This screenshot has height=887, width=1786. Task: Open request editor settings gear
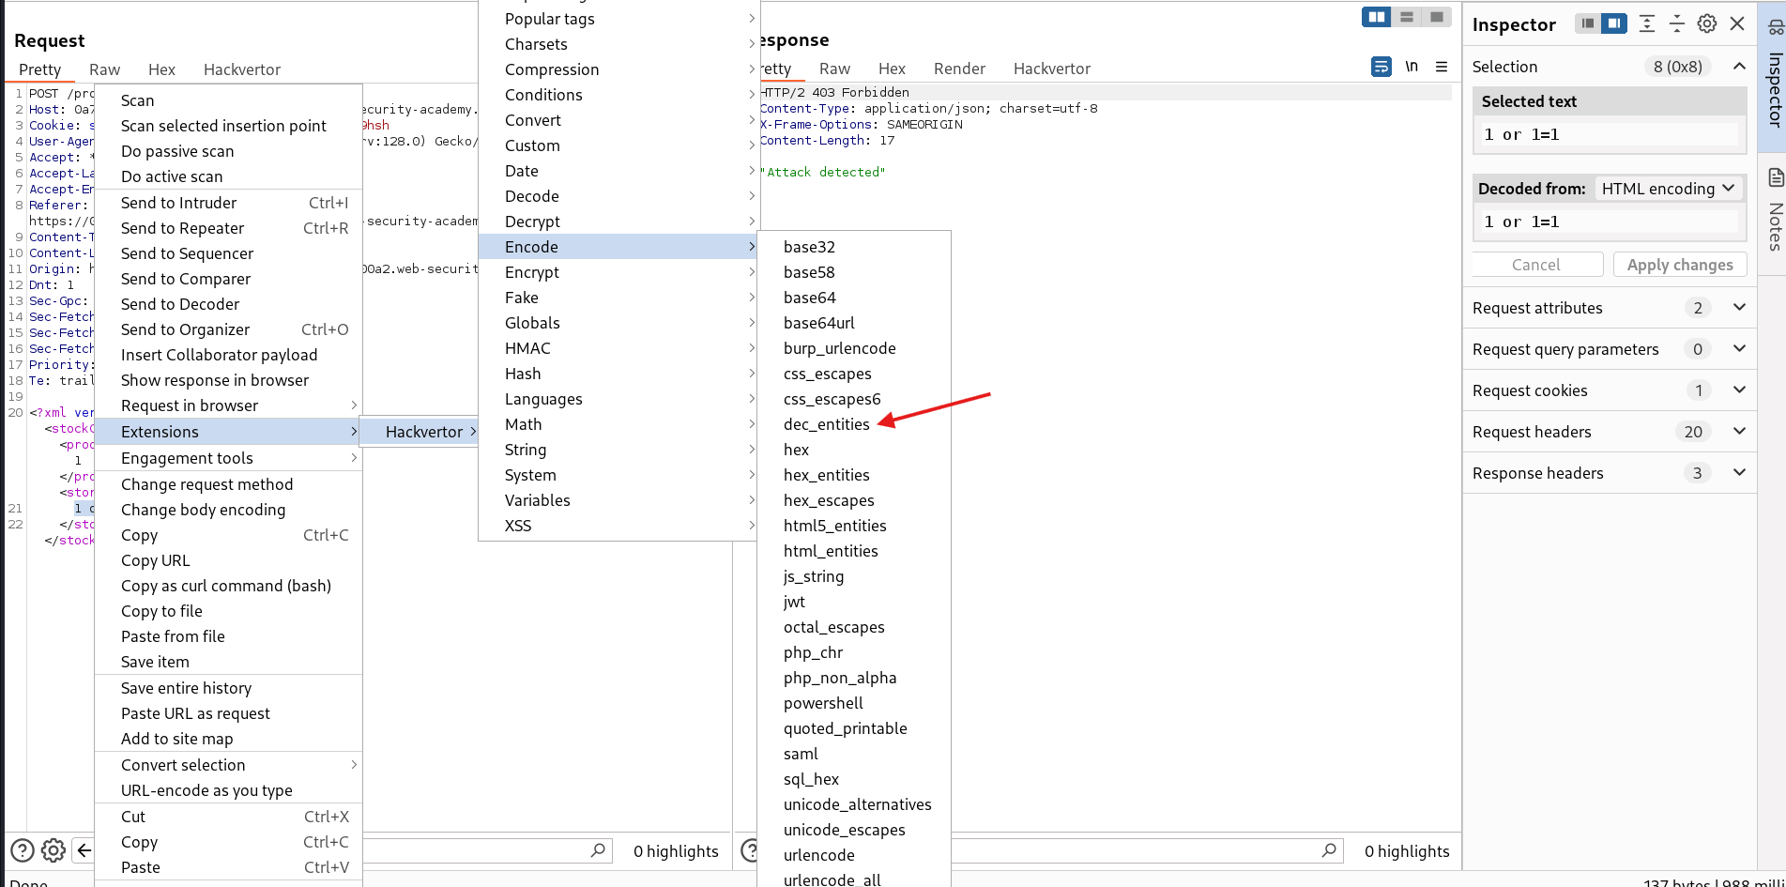click(53, 850)
